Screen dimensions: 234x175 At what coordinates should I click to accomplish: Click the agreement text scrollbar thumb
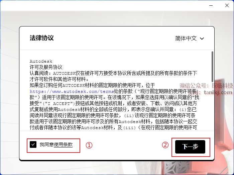pyautogui.click(x=212, y=67)
